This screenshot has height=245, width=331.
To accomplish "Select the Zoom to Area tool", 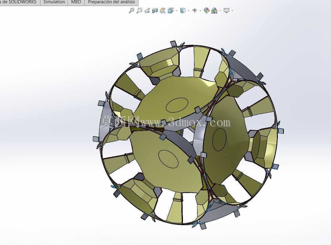I will [139, 11].
